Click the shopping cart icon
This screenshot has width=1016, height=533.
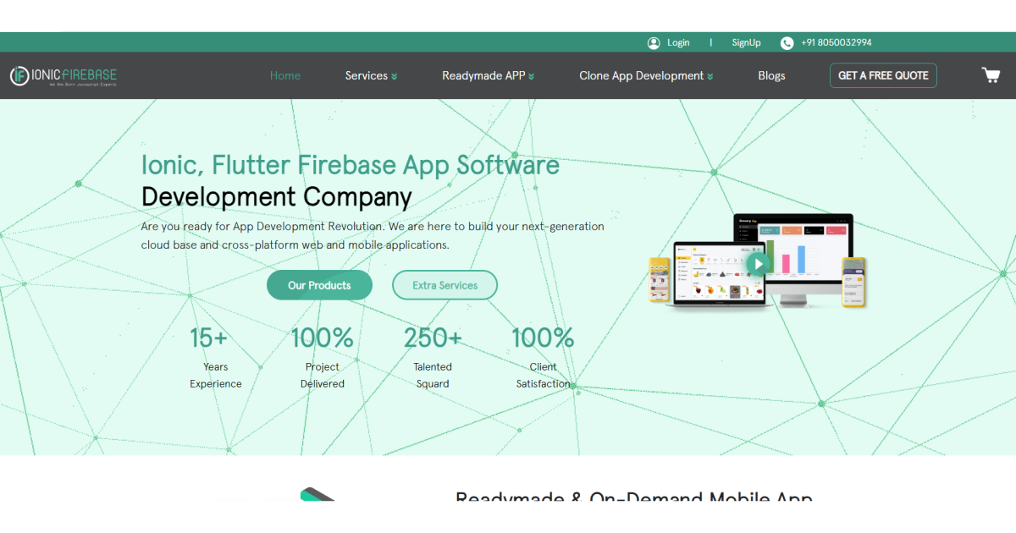coord(990,75)
